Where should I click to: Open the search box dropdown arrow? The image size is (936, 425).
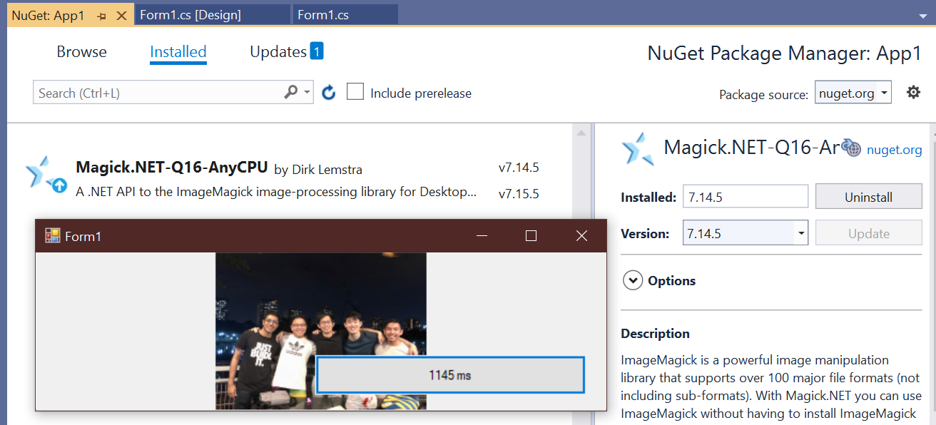(x=306, y=92)
